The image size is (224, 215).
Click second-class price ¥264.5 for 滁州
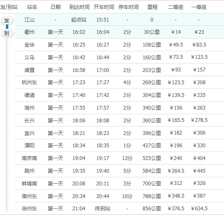pyautogui.click(x=176, y=171)
